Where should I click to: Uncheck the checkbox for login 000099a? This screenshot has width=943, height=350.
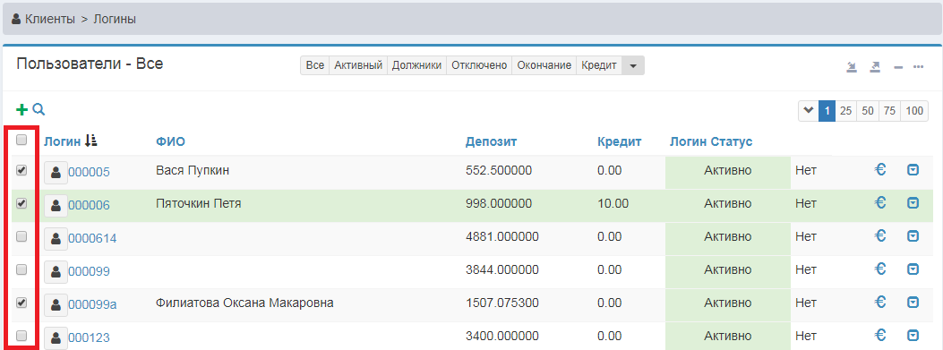21,303
